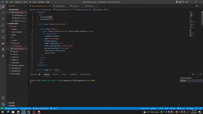
Task: Click Spaces: 2 indentation setting
Action: [x=154, y=108]
